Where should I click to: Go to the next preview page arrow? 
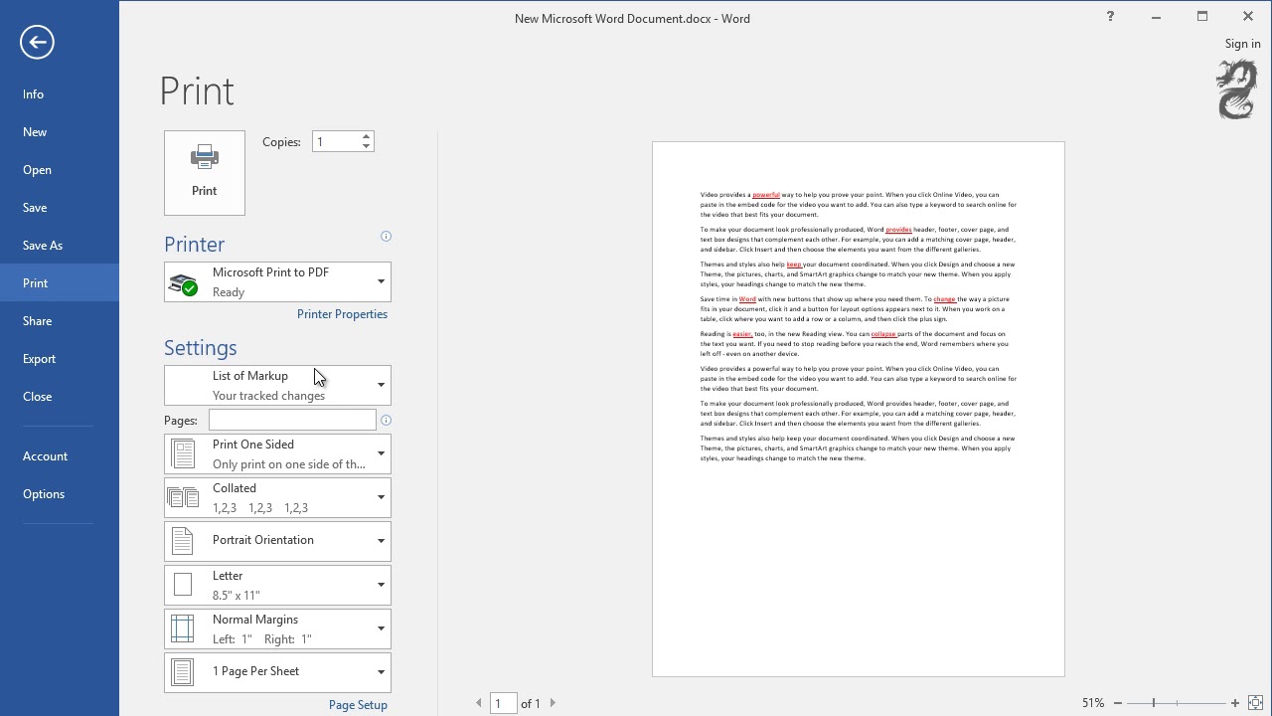[x=553, y=703]
